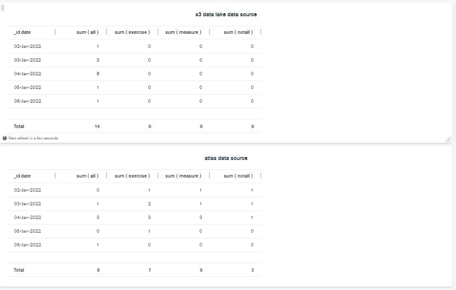This screenshot has width=456, height=290.
Task: Click sum ( notall ) header in s3 table
Action: (238, 32)
